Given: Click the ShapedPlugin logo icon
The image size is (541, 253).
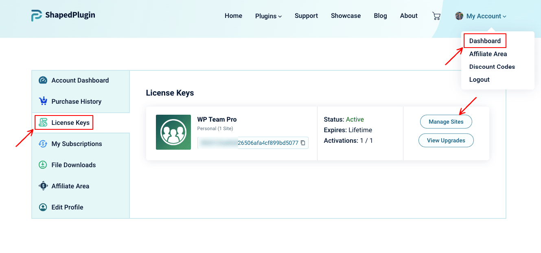Looking at the screenshot, I should [37, 15].
